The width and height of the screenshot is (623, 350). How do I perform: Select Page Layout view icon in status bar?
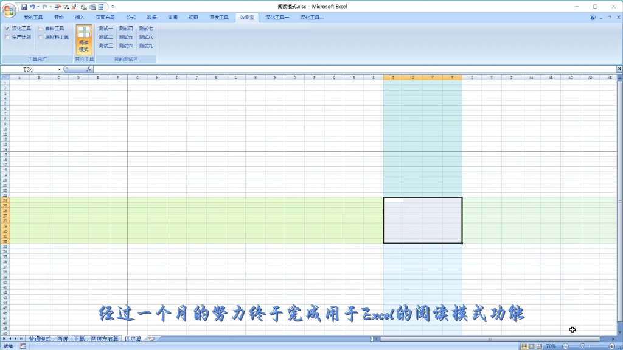(x=533, y=346)
